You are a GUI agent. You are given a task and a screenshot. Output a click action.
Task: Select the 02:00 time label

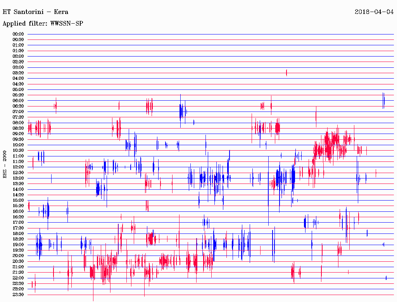[18, 56]
